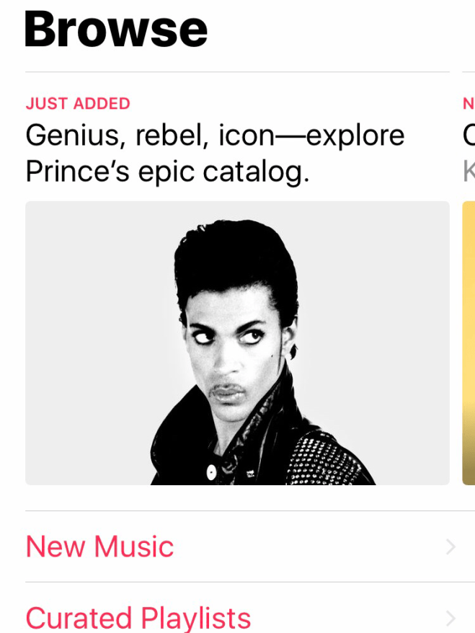Image resolution: width=475 pixels, height=633 pixels.
Task: Tap the "Prince's epic catalog." text
Action: click(167, 172)
